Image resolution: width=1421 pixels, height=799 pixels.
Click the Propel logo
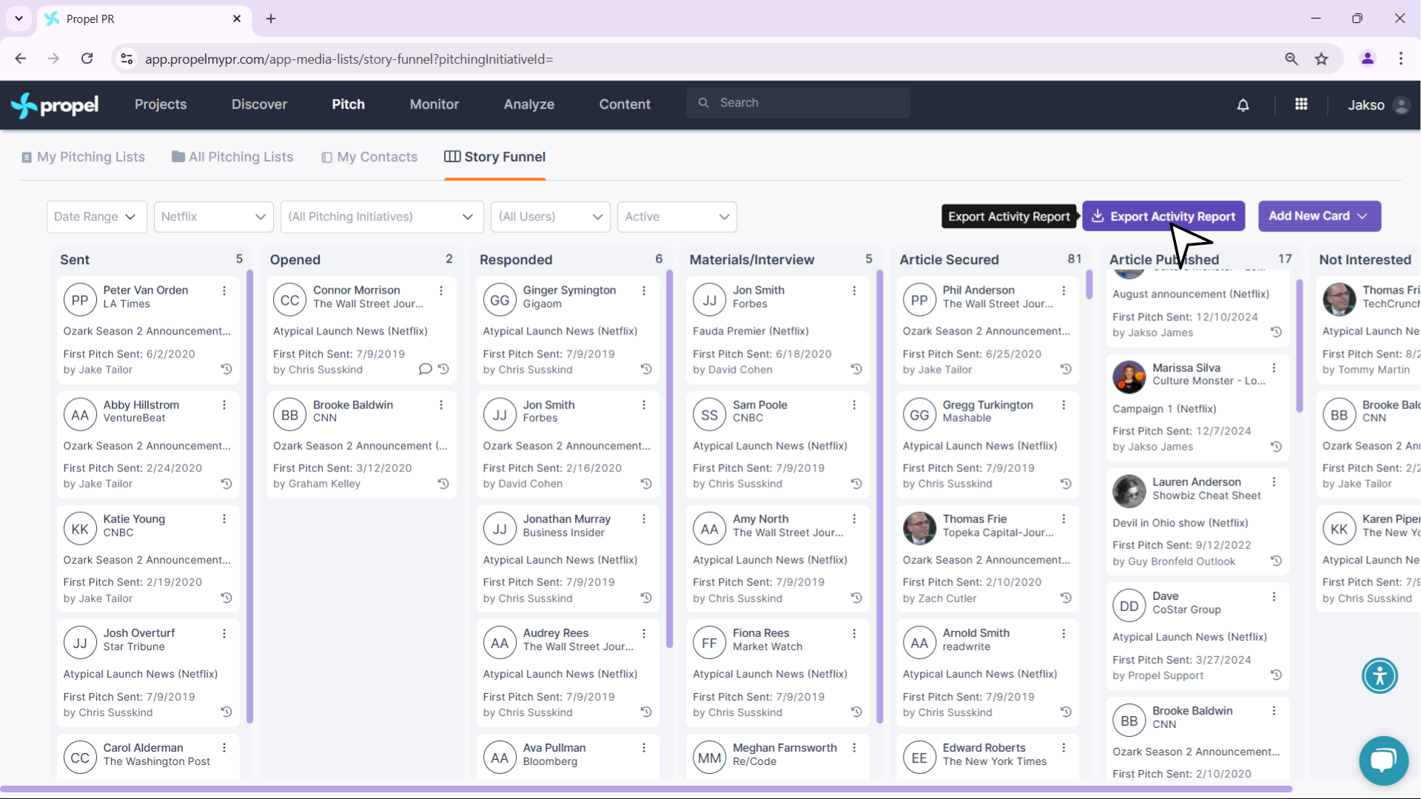click(55, 105)
